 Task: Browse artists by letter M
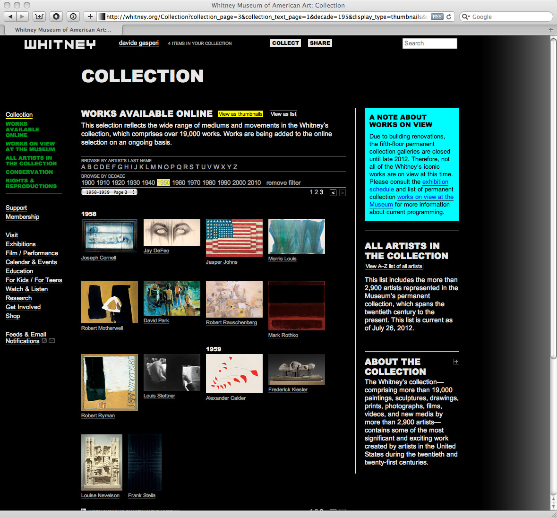click(154, 167)
